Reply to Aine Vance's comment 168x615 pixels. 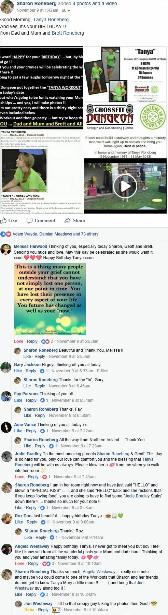(31, 431)
